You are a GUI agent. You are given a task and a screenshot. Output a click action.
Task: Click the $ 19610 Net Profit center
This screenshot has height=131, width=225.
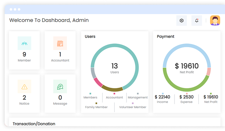coord(187,68)
